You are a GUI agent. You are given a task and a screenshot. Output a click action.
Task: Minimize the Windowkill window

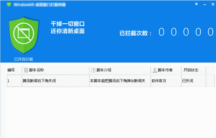pyautogui.click(x=205, y=4)
